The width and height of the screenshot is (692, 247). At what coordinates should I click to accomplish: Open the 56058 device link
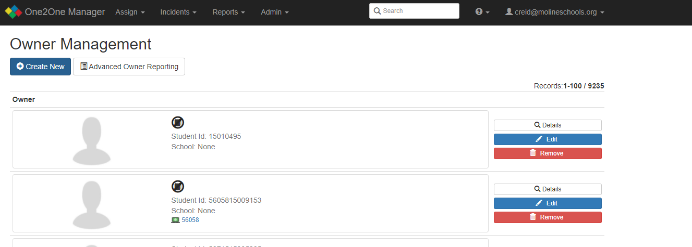[x=190, y=220]
